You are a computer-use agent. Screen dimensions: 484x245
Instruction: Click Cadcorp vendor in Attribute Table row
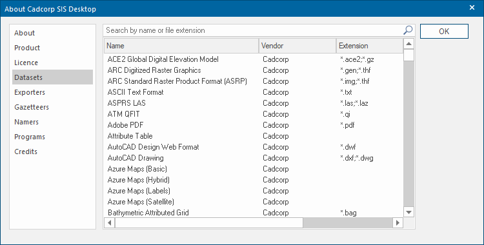(276, 136)
